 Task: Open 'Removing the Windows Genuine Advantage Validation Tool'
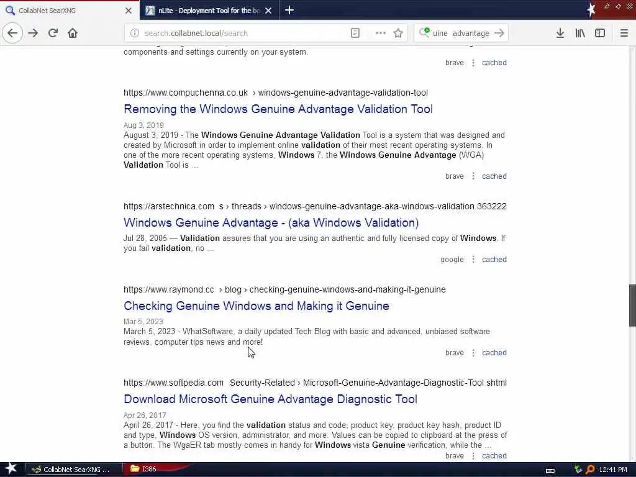click(278, 109)
